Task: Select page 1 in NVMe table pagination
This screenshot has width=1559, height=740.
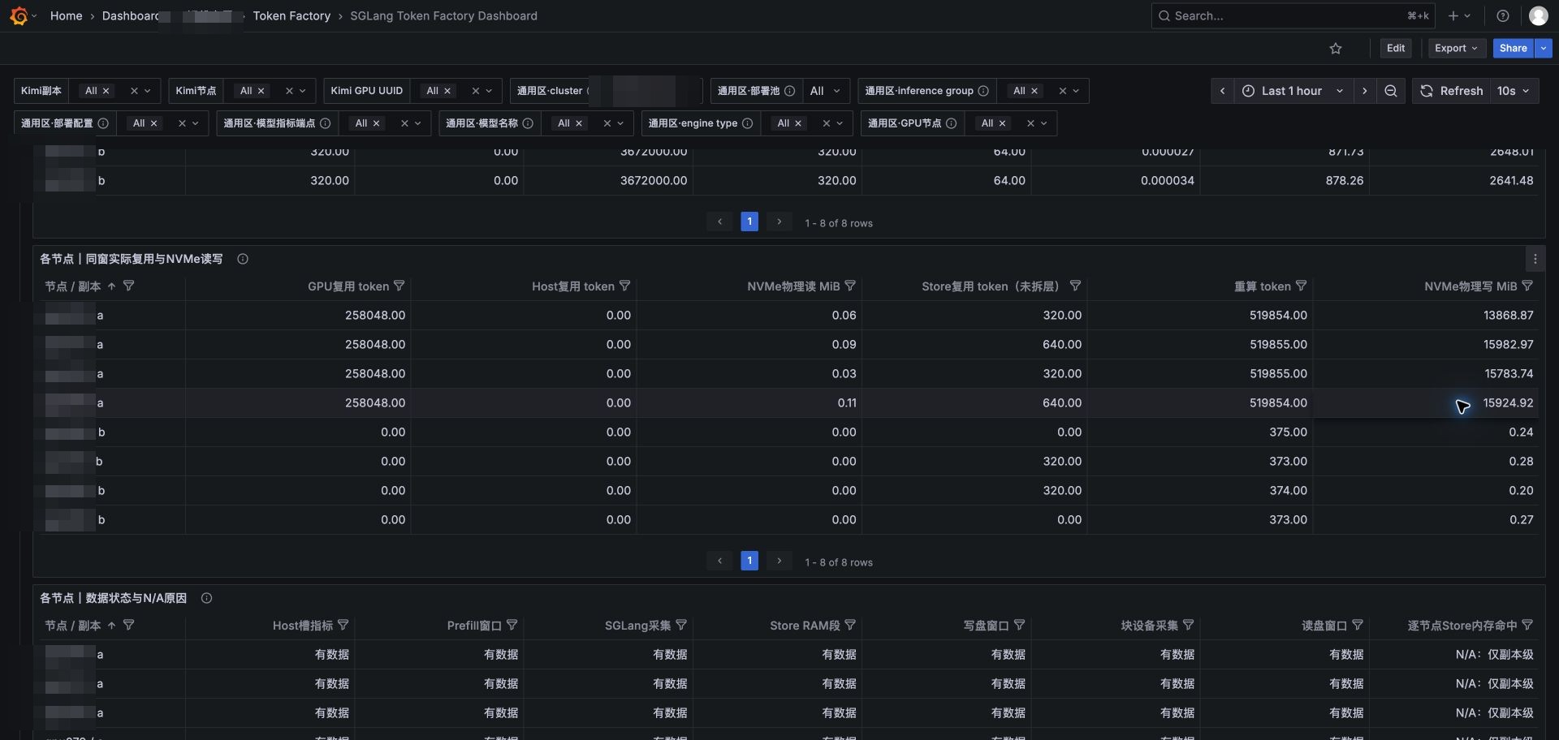Action: coord(749,561)
